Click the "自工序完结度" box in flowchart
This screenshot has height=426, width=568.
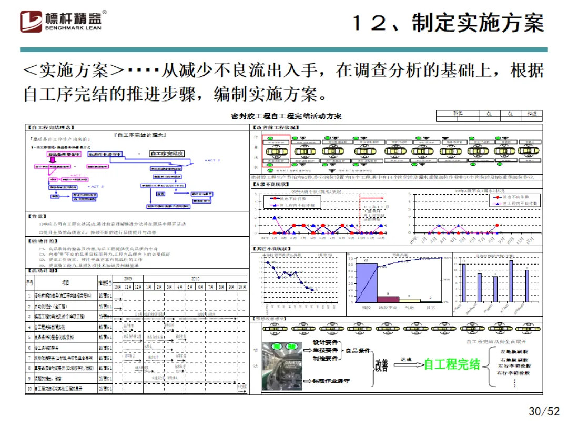coord(167,154)
